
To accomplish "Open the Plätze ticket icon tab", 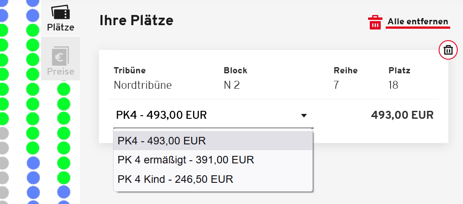I will pyautogui.click(x=61, y=19).
